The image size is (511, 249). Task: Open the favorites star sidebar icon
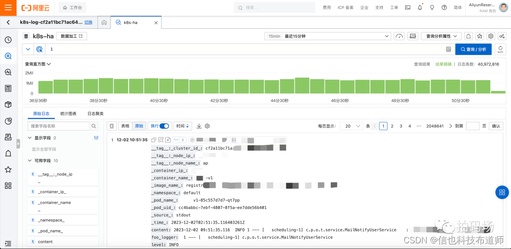click(x=8, y=169)
